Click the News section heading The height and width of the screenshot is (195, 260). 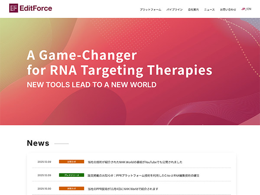click(x=38, y=143)
